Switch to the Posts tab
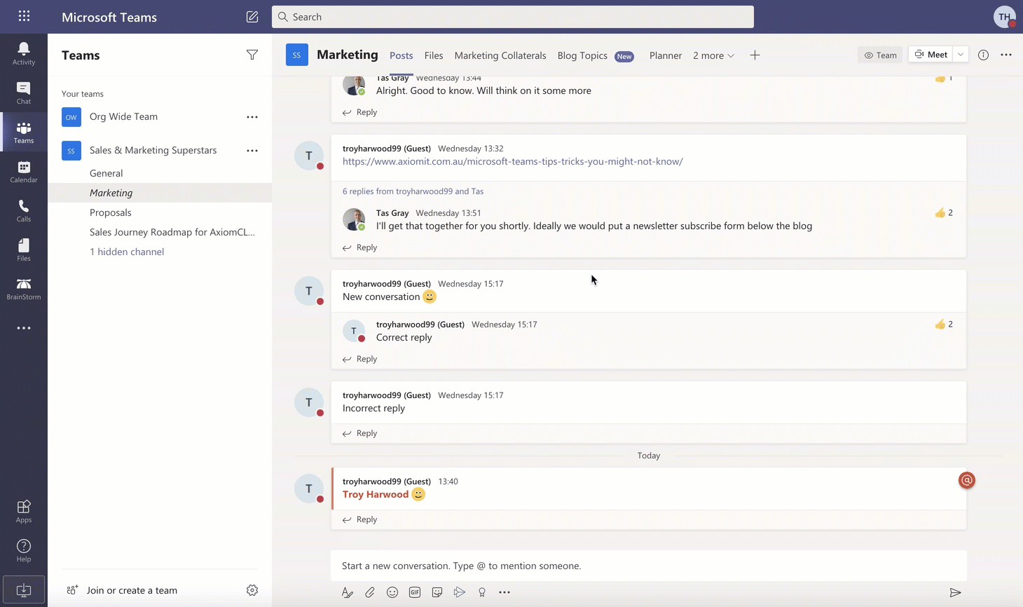 401,55
